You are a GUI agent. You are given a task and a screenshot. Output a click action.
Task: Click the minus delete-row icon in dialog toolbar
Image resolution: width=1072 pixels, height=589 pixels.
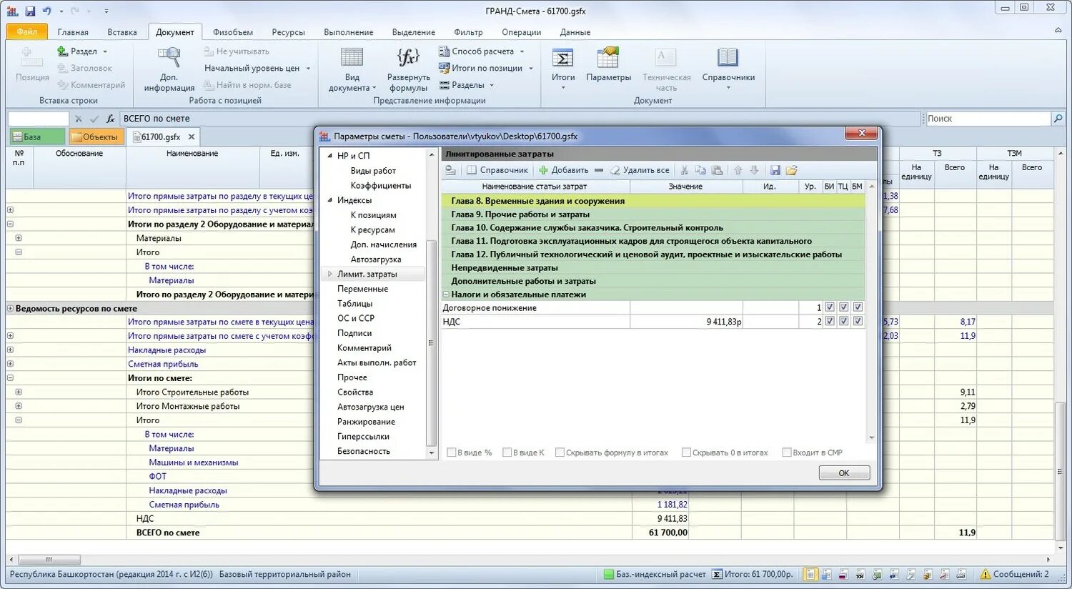coord(599,170)
